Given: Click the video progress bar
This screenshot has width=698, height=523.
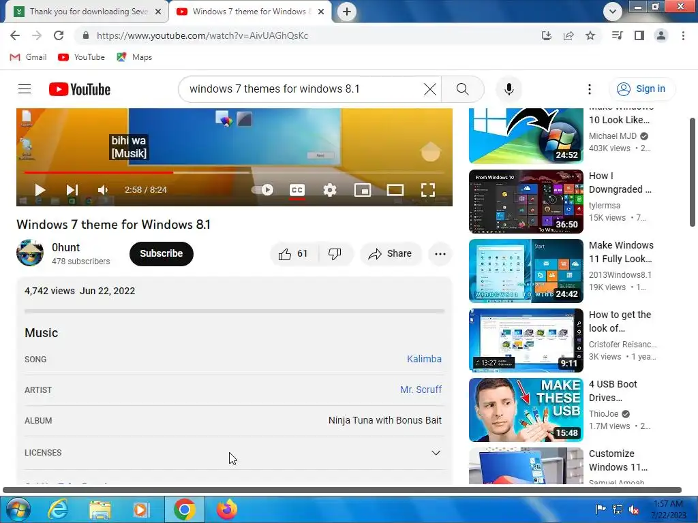Looking at the screenshot, I should point(234,172).
